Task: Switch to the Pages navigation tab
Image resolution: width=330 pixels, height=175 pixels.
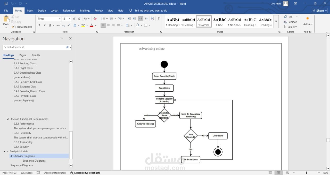Action: 23,55
